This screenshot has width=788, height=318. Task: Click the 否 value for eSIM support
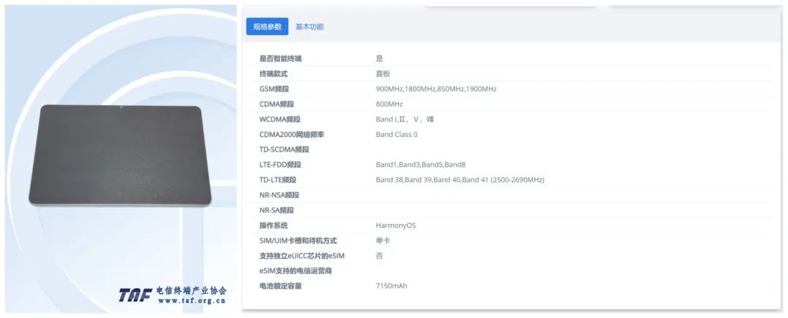tap(379, 256)
